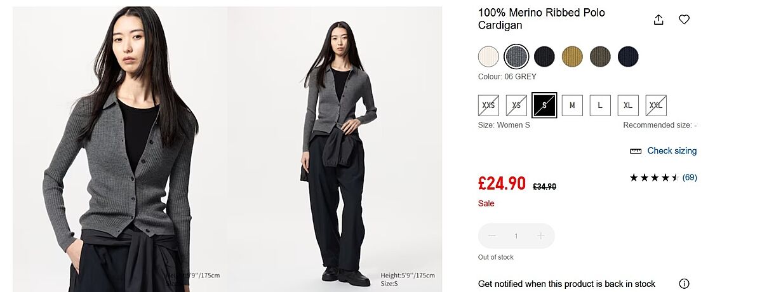Click the share icon
The image size is (762, 292).
point(658,20)
